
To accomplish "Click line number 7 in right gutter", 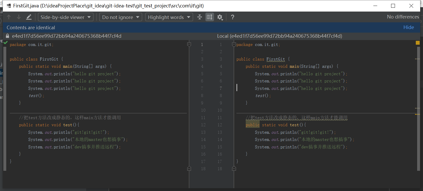I will pos(221,88).
